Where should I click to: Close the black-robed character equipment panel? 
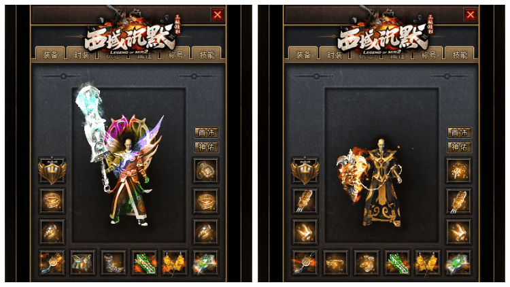[470, 15]
